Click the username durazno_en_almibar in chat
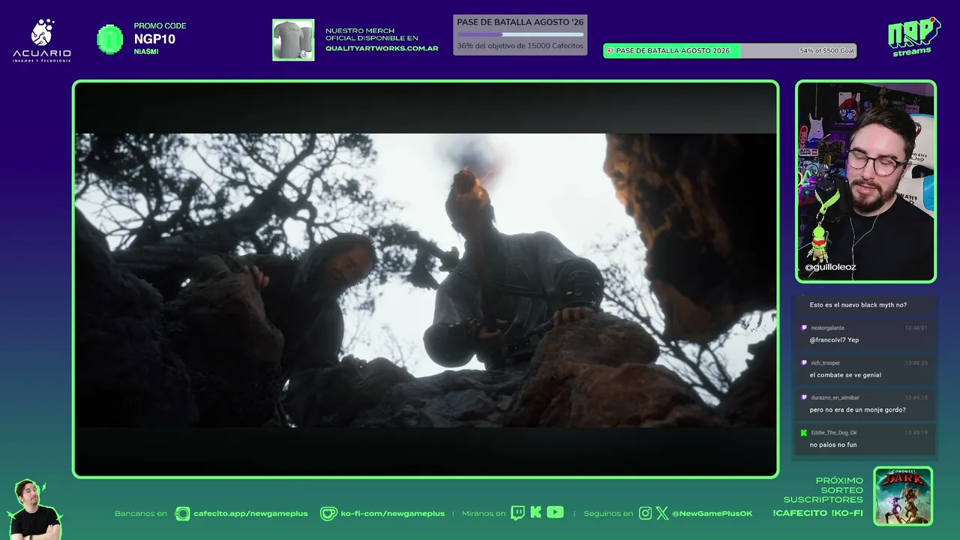Viewport: 960px width, 540px height. pyautogui.click(x=835, y=397)
